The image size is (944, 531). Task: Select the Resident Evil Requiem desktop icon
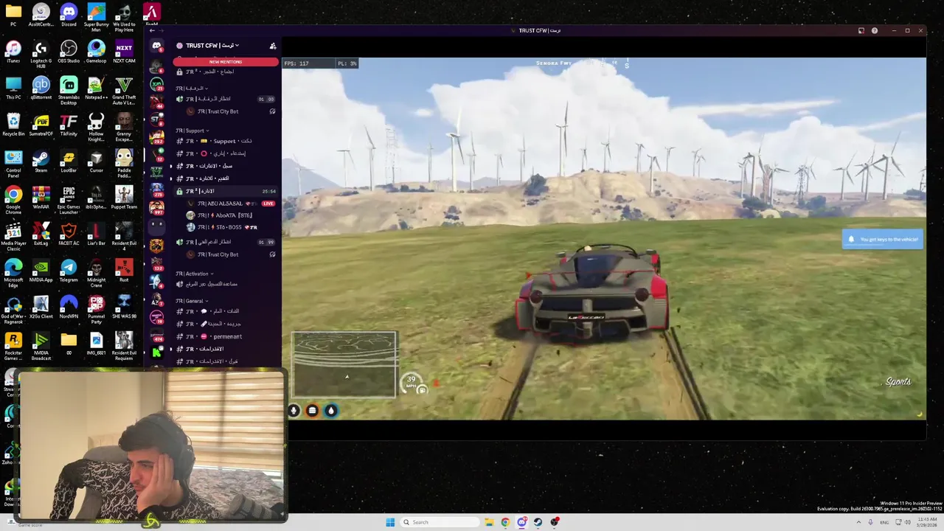[124, 346]
